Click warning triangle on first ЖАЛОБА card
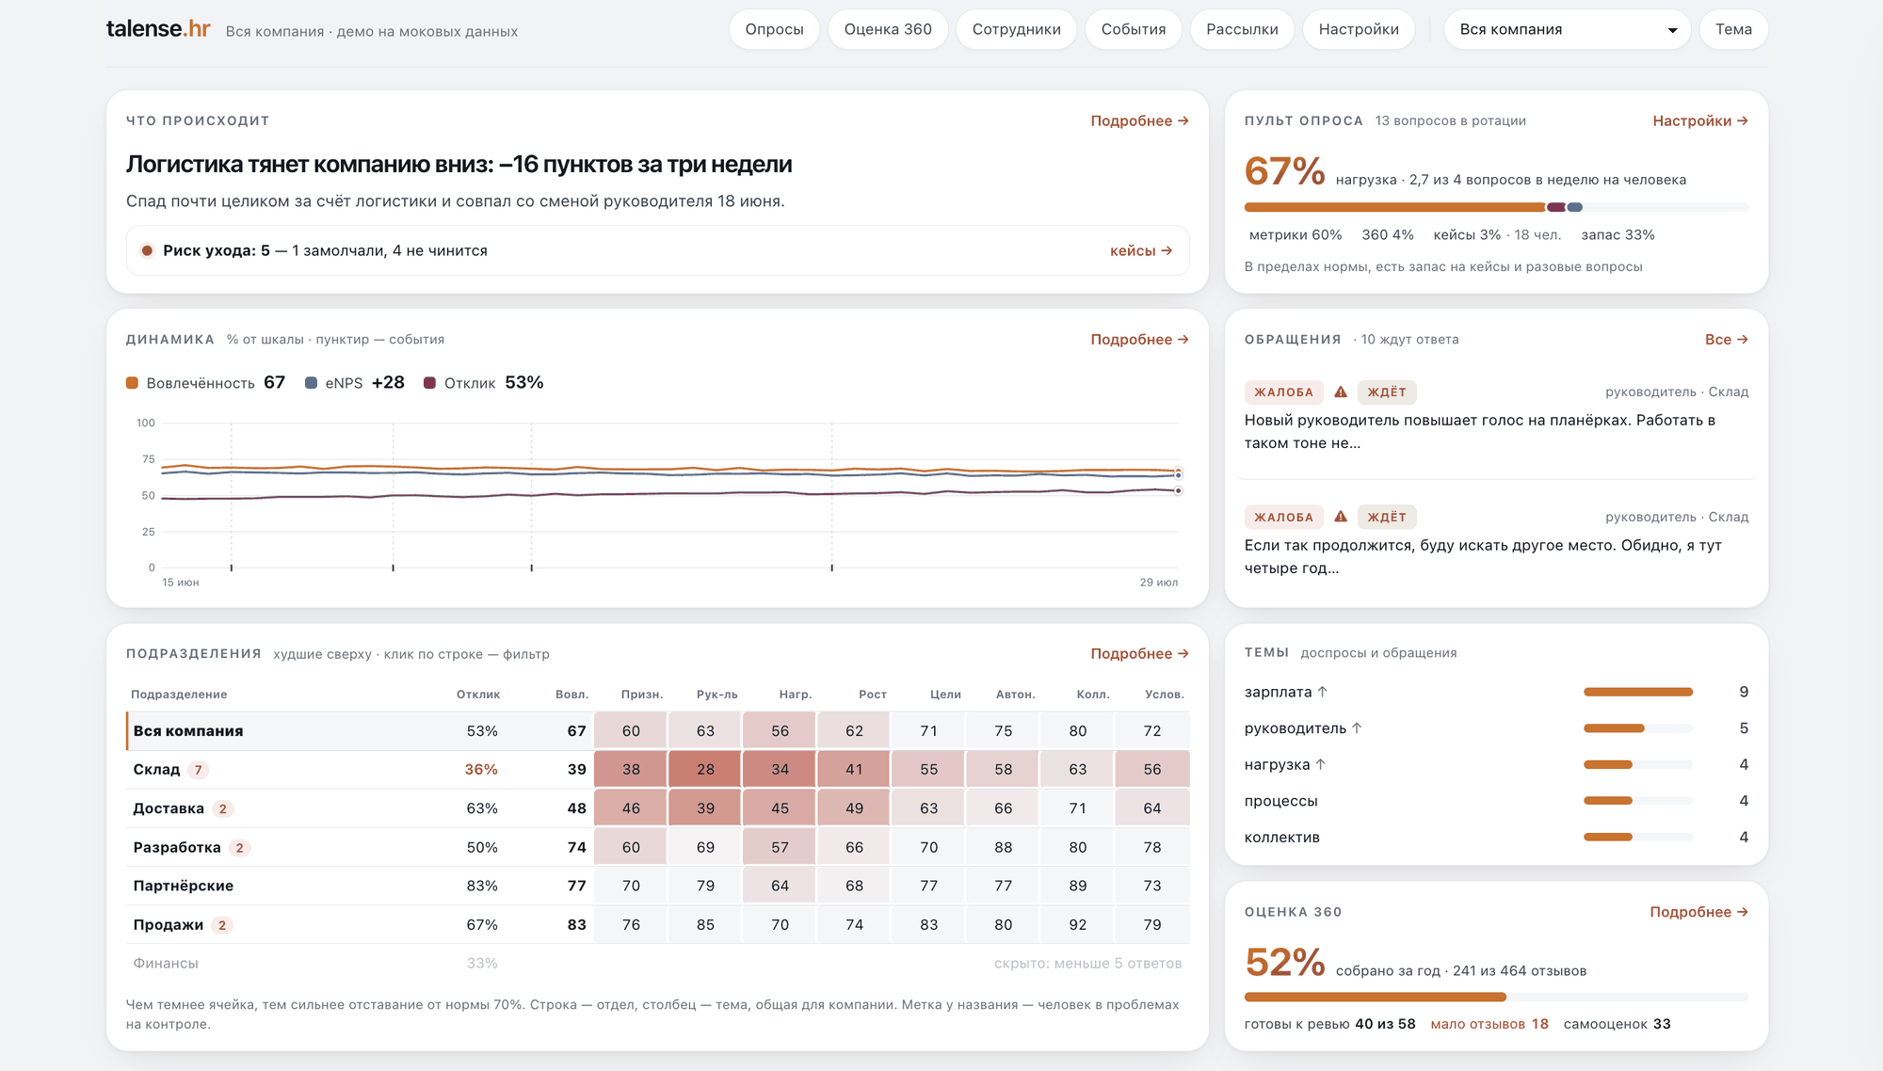 click(1341, 392)
